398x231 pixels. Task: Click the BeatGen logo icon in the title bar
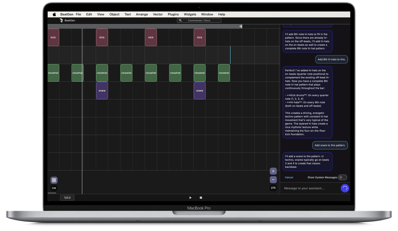click(61, 21)
